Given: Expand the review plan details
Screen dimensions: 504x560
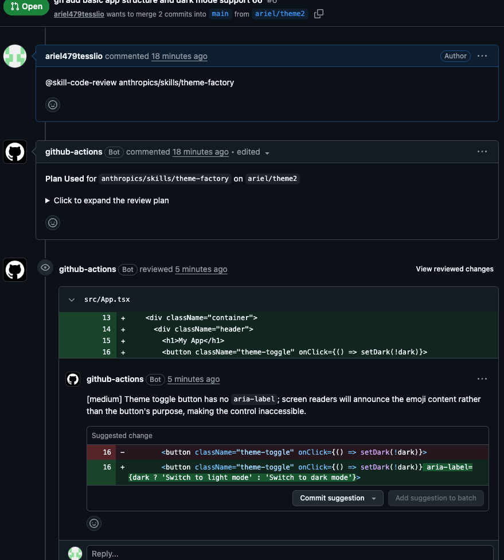Looking at the screenshot, I should pyautogui.click(x=107, y=201).
